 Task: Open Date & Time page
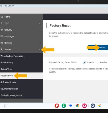21,69
